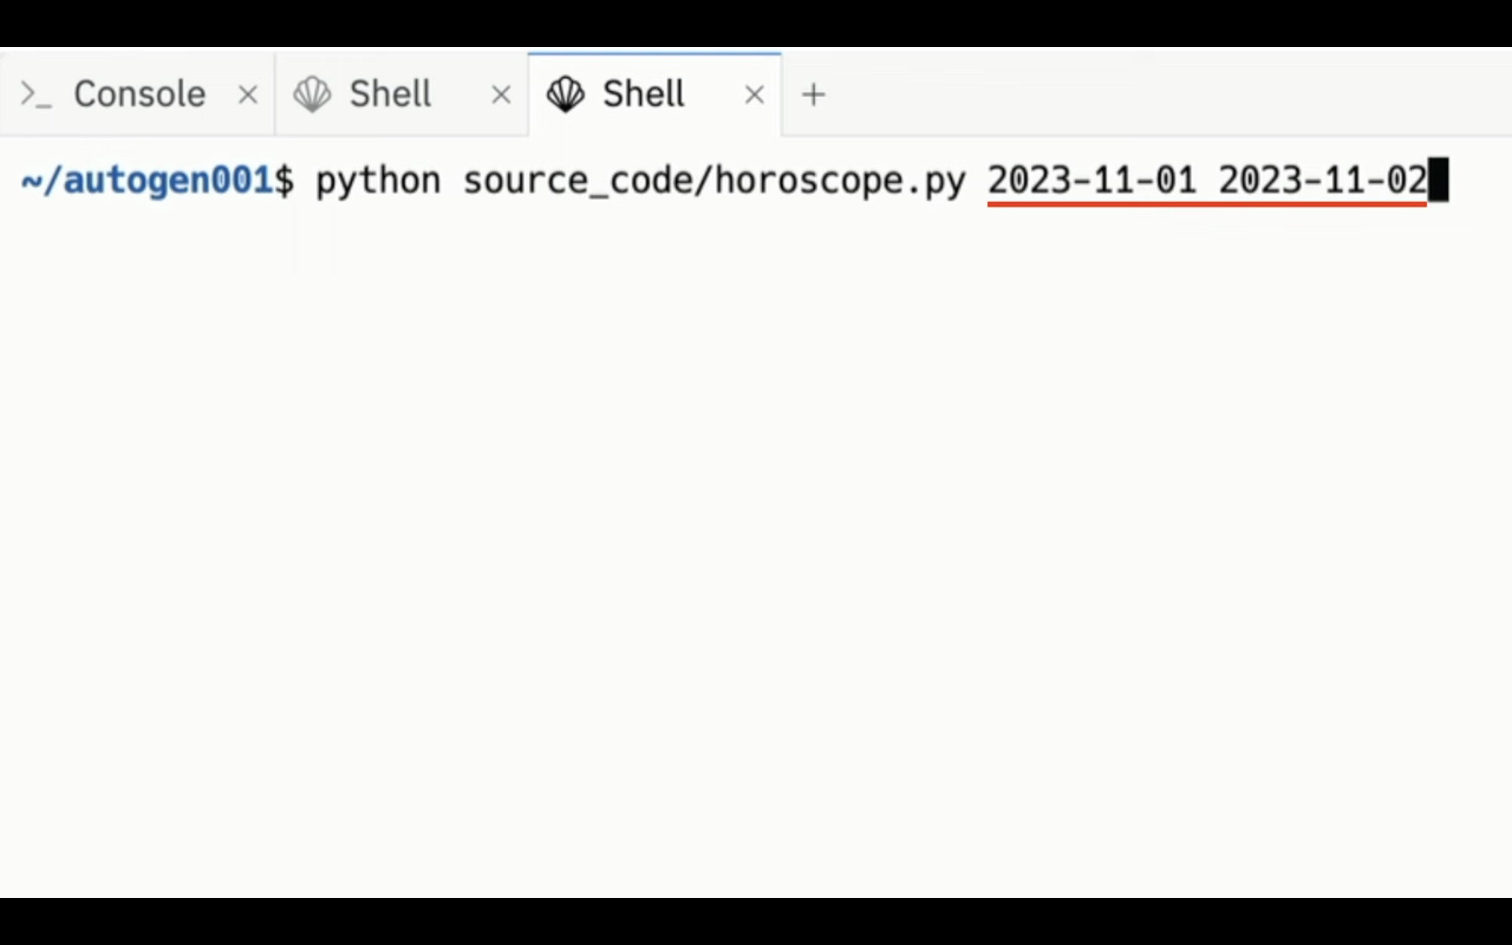Close the active Shell tab
Image resolution: width=1512 pixels, height=945 pixels.
pos(755,95)
